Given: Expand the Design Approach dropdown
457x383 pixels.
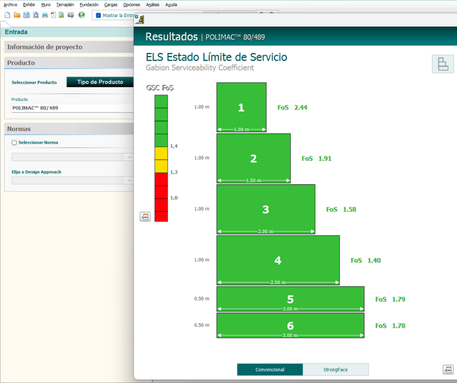Looking at the screenshot, I should pos(129,180).
